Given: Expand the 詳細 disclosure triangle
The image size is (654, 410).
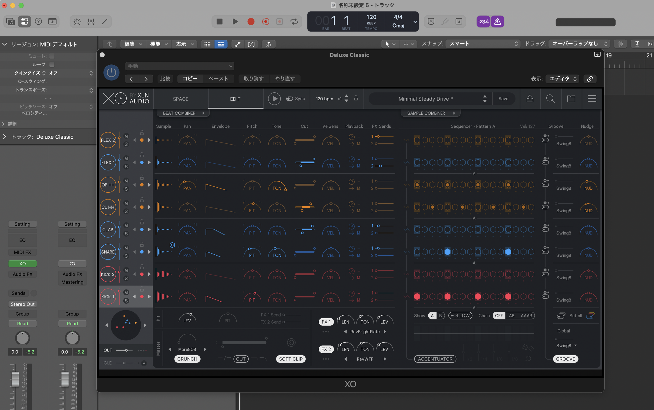Looking at the screenshot, I should click(x=4, y=124).
